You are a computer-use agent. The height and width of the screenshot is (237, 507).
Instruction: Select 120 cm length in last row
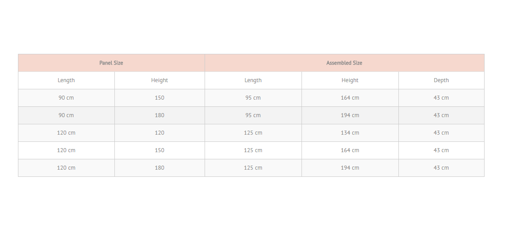[x=66, y=167]
